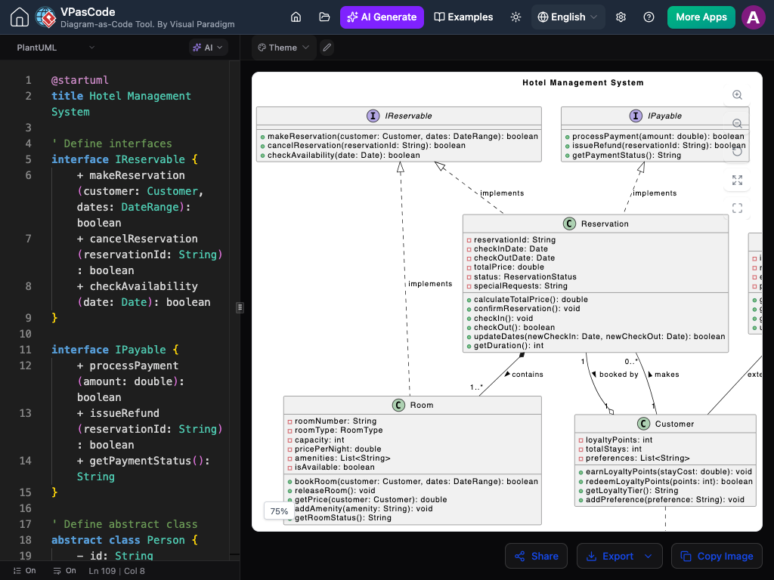Click the Customer class C icon

[643, 424]
